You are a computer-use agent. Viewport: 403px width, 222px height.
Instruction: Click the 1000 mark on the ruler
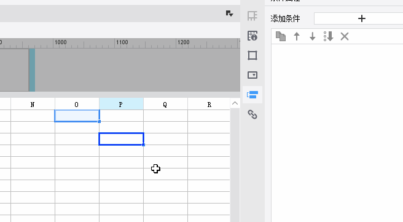click(61, 42)
